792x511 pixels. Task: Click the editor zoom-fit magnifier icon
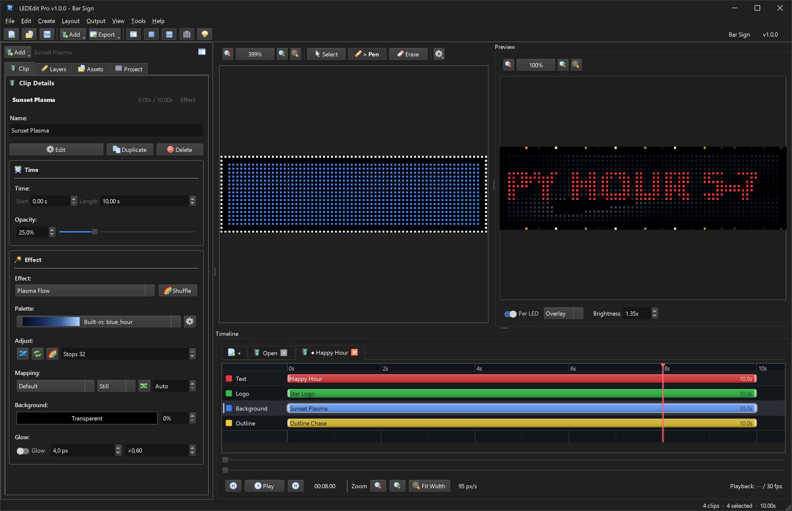pyautogui.click(x=295, y=54)
